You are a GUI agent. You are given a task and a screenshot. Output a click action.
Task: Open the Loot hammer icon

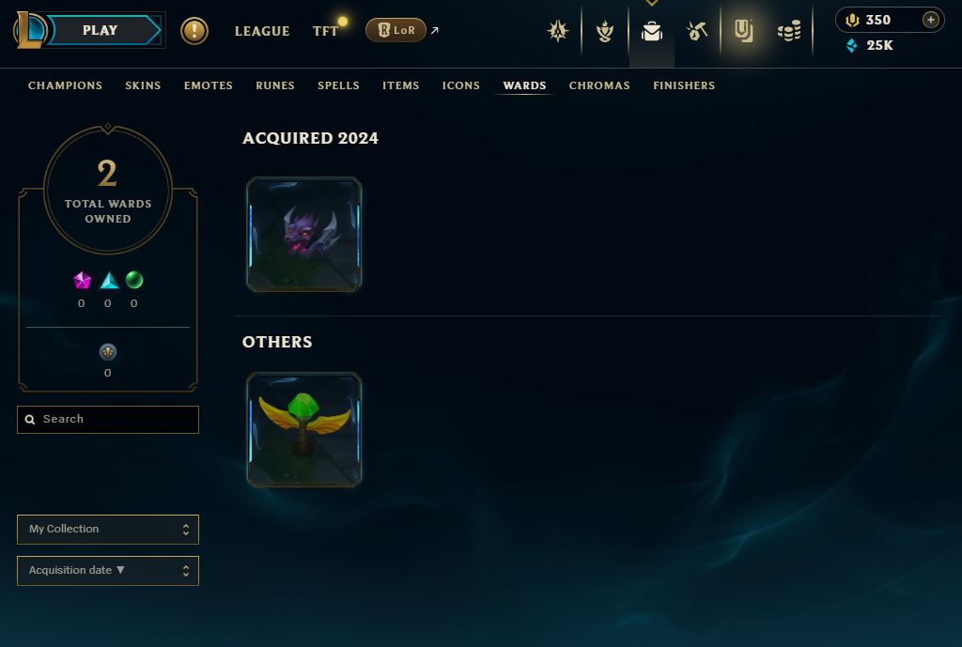point(697,31)
